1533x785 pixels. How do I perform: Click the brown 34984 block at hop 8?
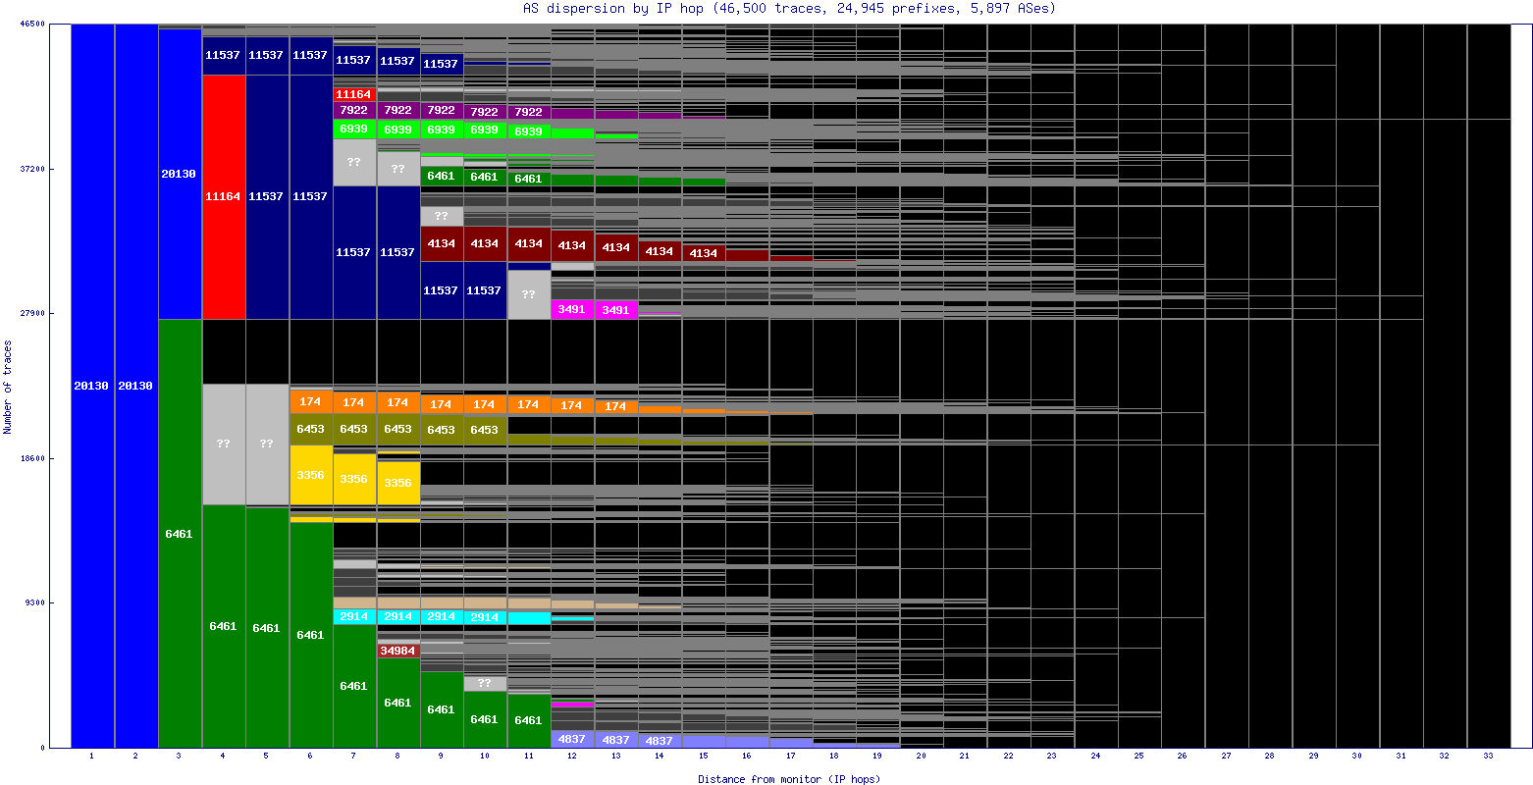point(397,651)
